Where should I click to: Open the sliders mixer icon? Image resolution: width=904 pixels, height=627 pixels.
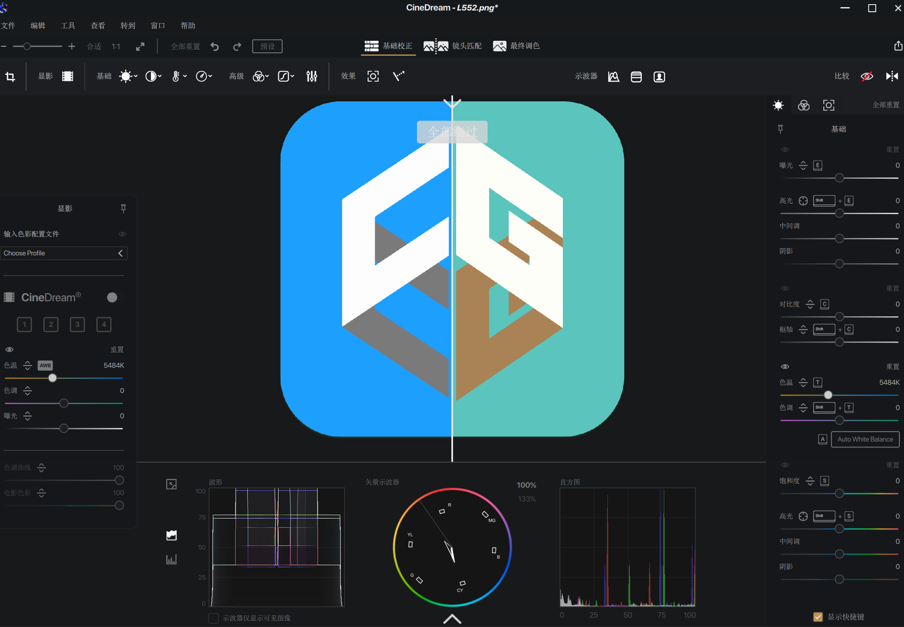click(x=312, y=76)
